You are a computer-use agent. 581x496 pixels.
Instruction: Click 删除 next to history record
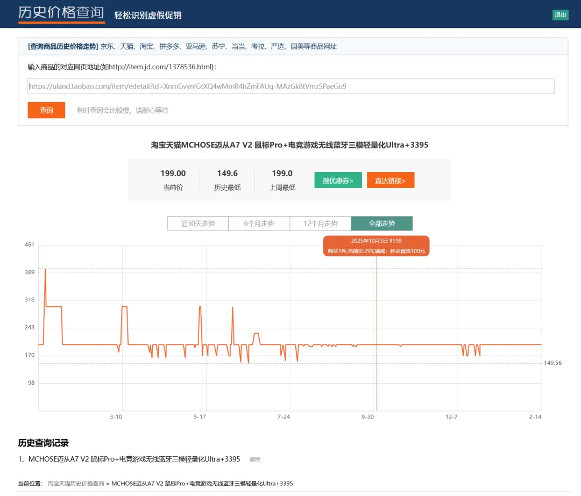255,459
